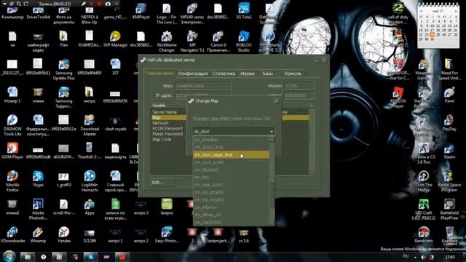Screen dimensions: 466x262
Task: Open the 3G Tele2 shortcut
Action: point(243,12)
